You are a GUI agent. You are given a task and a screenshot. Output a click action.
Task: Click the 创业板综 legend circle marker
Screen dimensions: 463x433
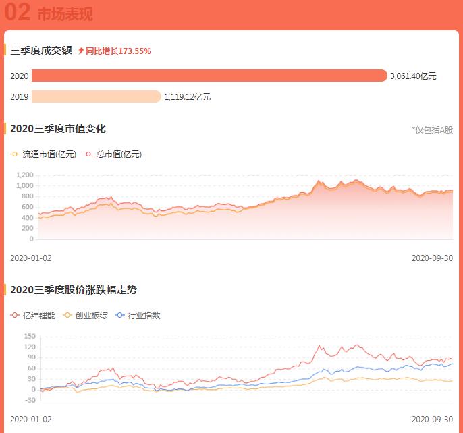click(68, 315)
